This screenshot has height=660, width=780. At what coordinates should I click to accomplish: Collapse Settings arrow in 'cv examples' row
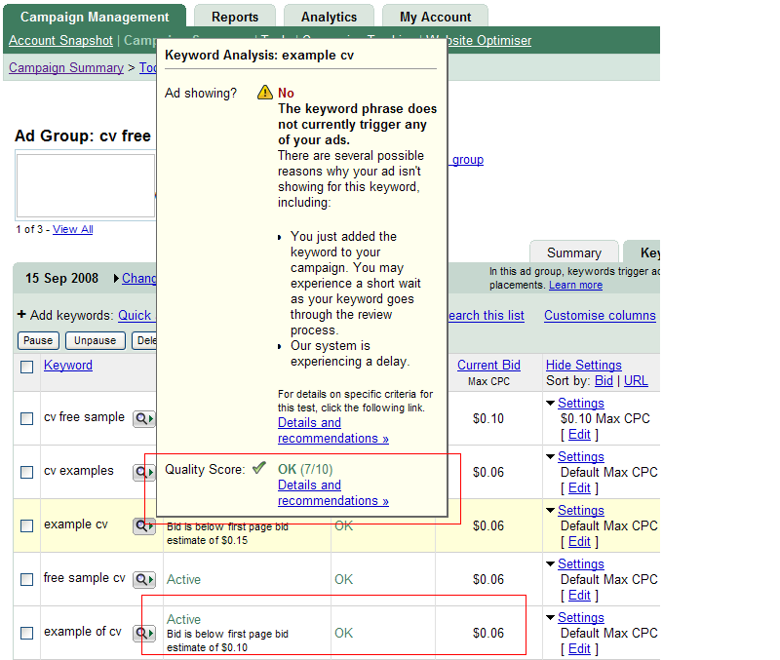click(550, 457)
